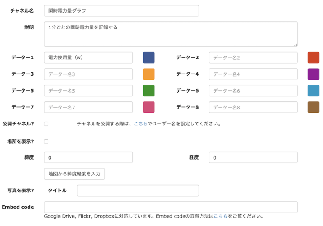Click the 経度 longitude input field
The height and width of the screenshot is (226, 323).
(253, 158)
